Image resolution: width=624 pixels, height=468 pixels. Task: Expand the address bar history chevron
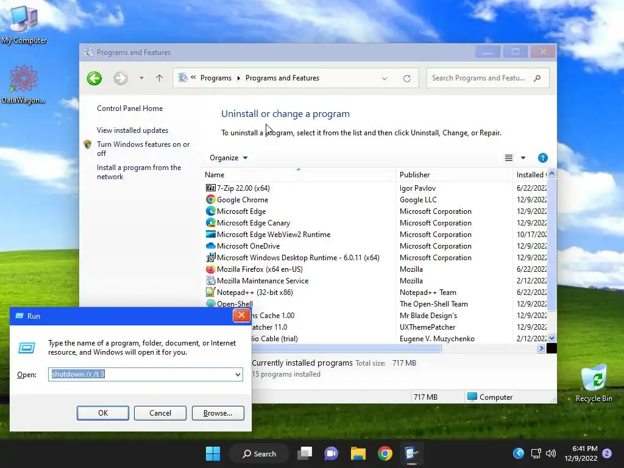(x=384, y=79)
